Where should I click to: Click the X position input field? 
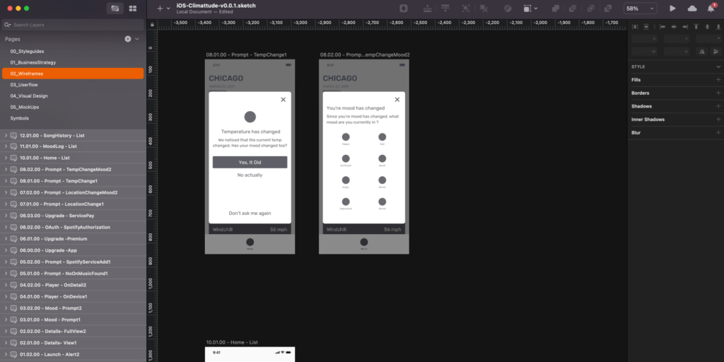645,39
